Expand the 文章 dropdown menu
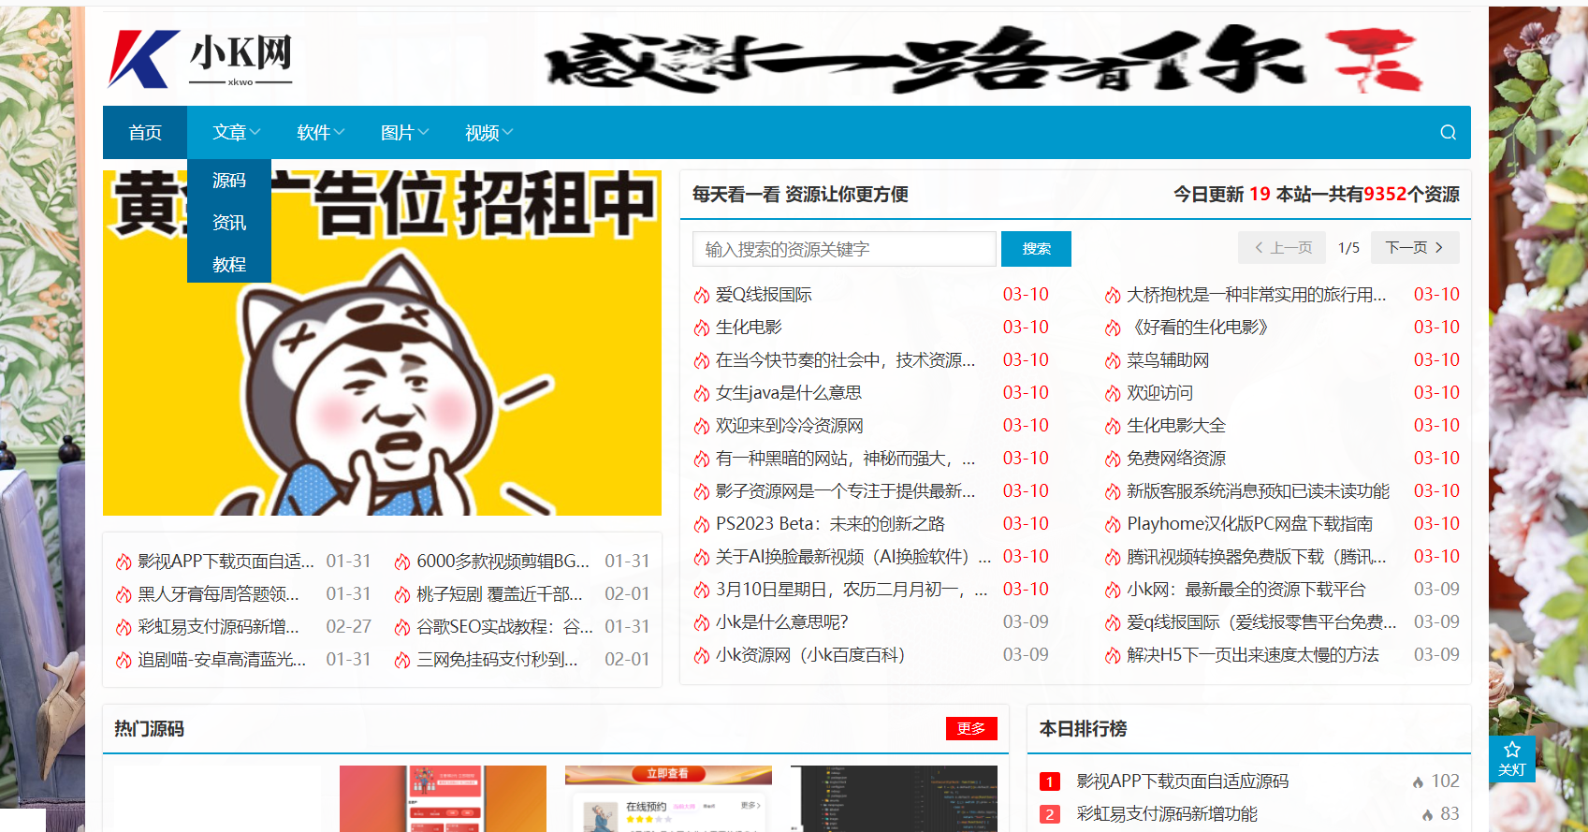This screenshot has width=1588, height=832. (x=236, y=133)
